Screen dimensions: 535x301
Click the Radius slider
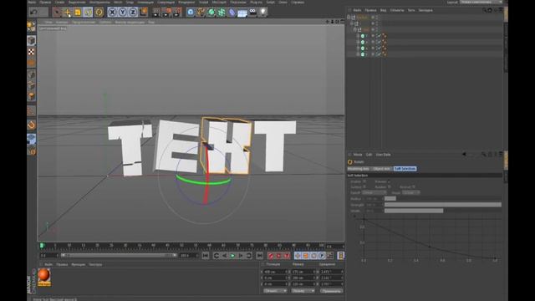443,199
